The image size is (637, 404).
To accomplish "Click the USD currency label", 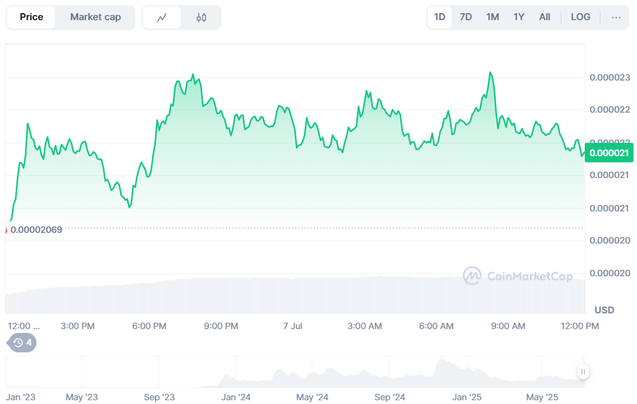I will [604, 310].
